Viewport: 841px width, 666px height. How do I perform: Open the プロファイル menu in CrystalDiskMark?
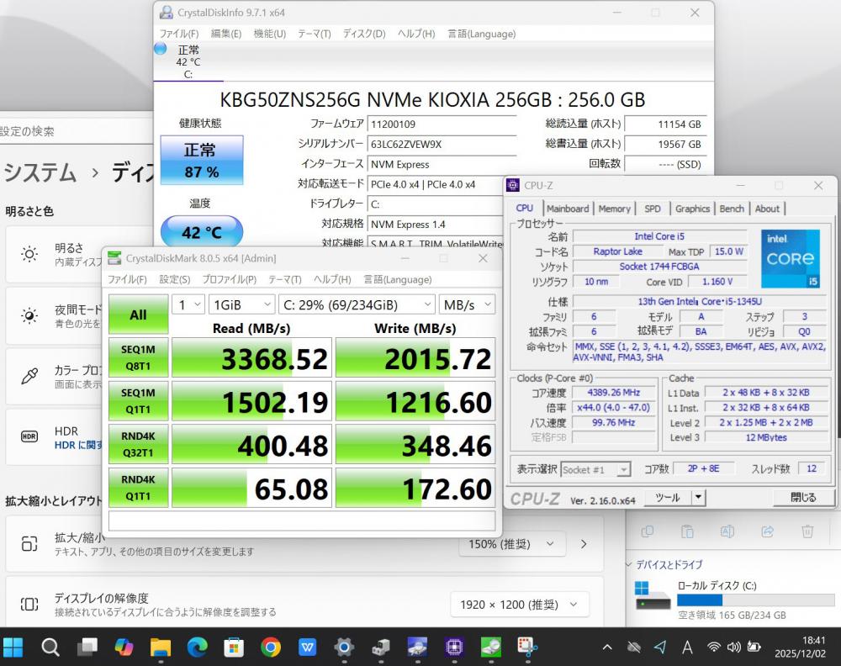pyautogui.click(x=230, y=279)
